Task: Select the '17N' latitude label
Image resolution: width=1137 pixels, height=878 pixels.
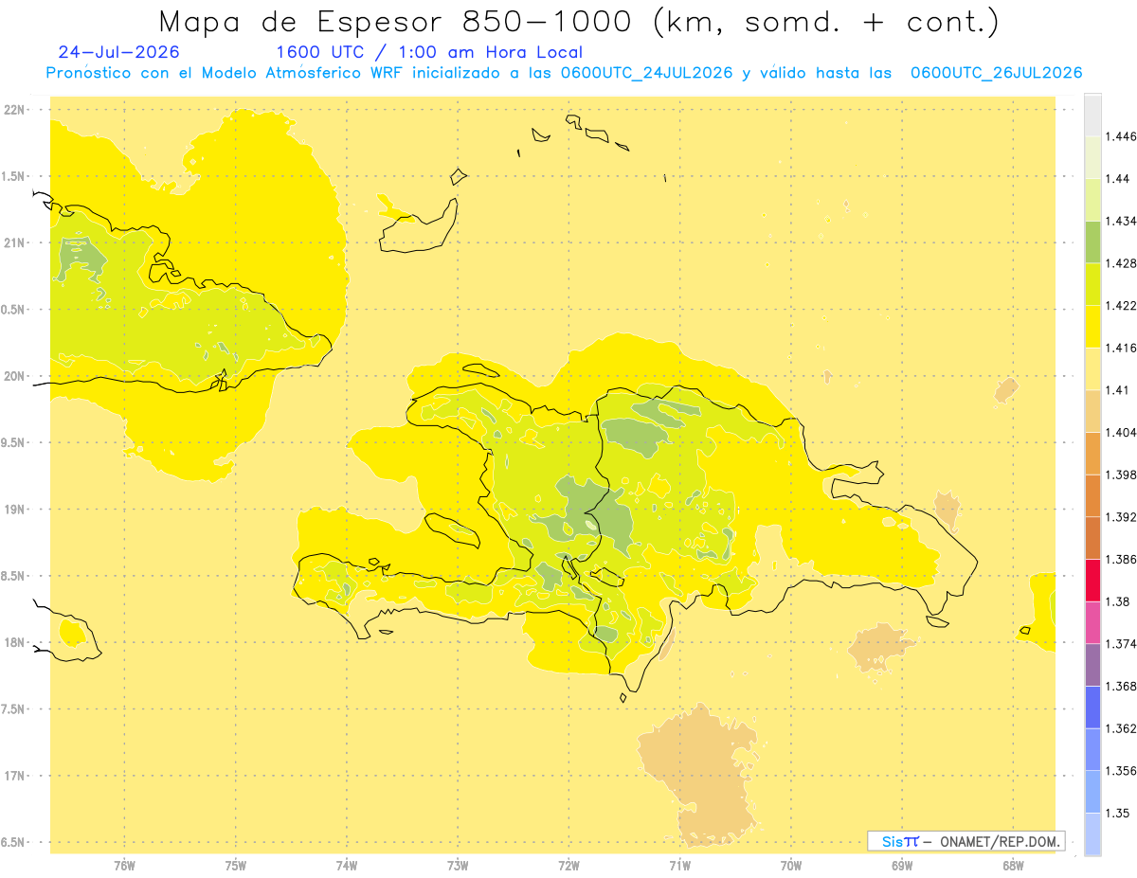Action: point(16,776)
